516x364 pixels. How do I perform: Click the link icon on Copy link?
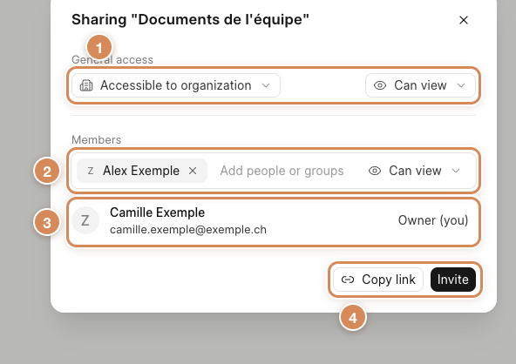tap(348, 280)
